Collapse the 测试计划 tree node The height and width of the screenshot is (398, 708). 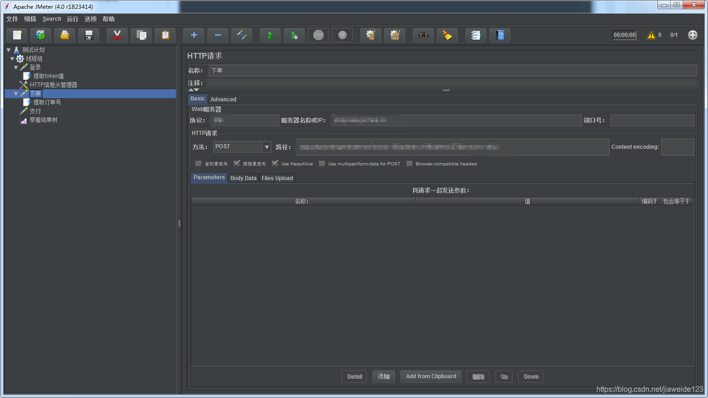[x=8, y=50]
